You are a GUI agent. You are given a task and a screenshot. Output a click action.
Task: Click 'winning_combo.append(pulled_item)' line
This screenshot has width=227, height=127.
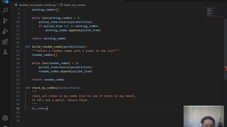pos(73,30)
